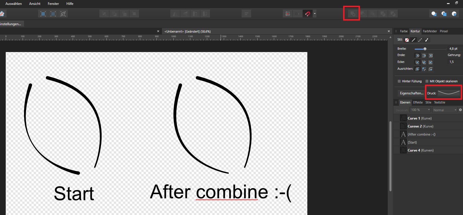Switch to the Farbfelder panel tab
The image size is (463, 215).
(430, 31)
